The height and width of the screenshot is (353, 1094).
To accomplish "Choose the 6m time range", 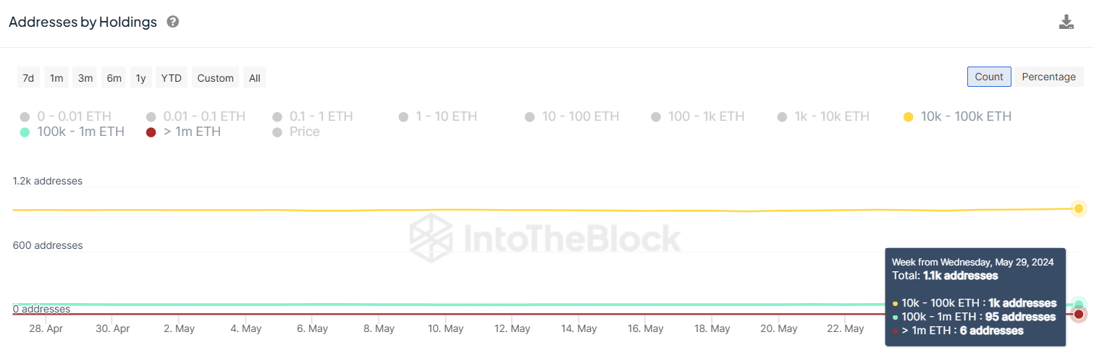I will 114,77.
